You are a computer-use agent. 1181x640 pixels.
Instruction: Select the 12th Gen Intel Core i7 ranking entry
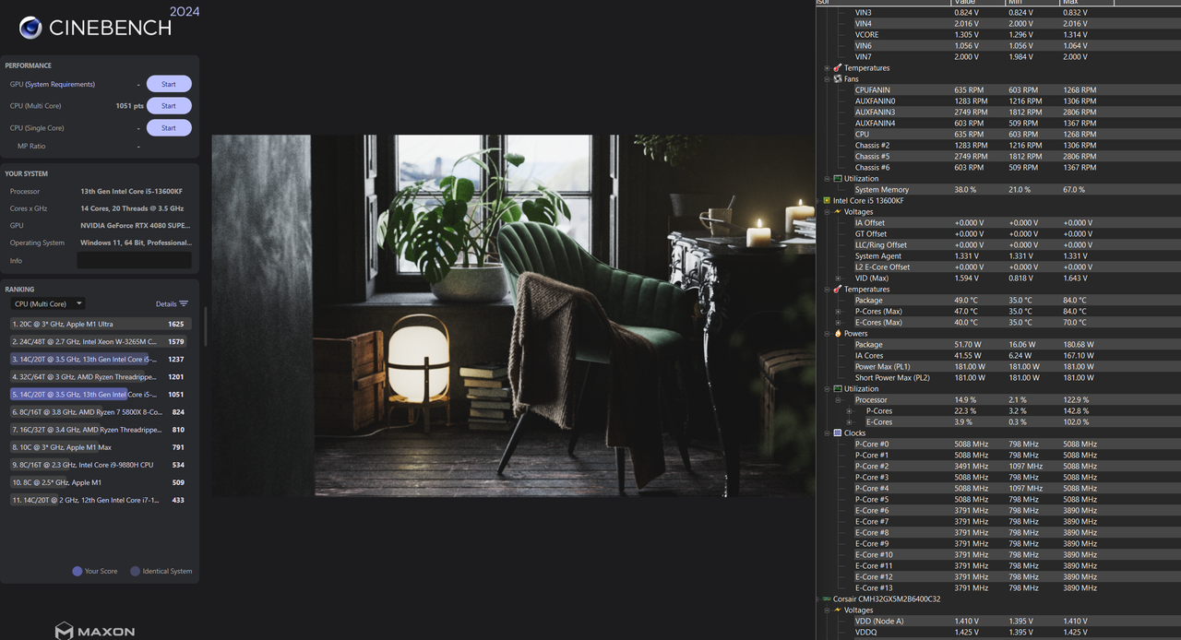click(99, 500)
